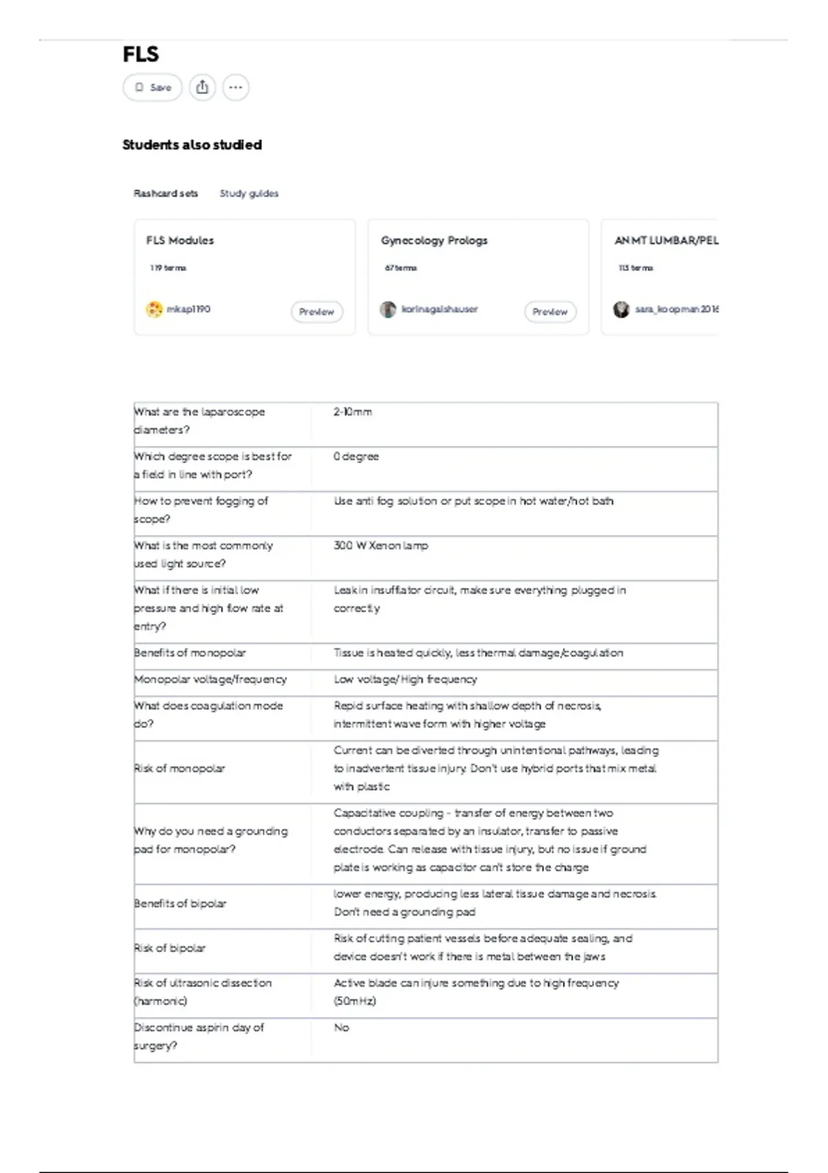Preview the Gynecology Prologs set
Image resolution: width=828 pixels, height=1173 pixels.
point(550,312)
